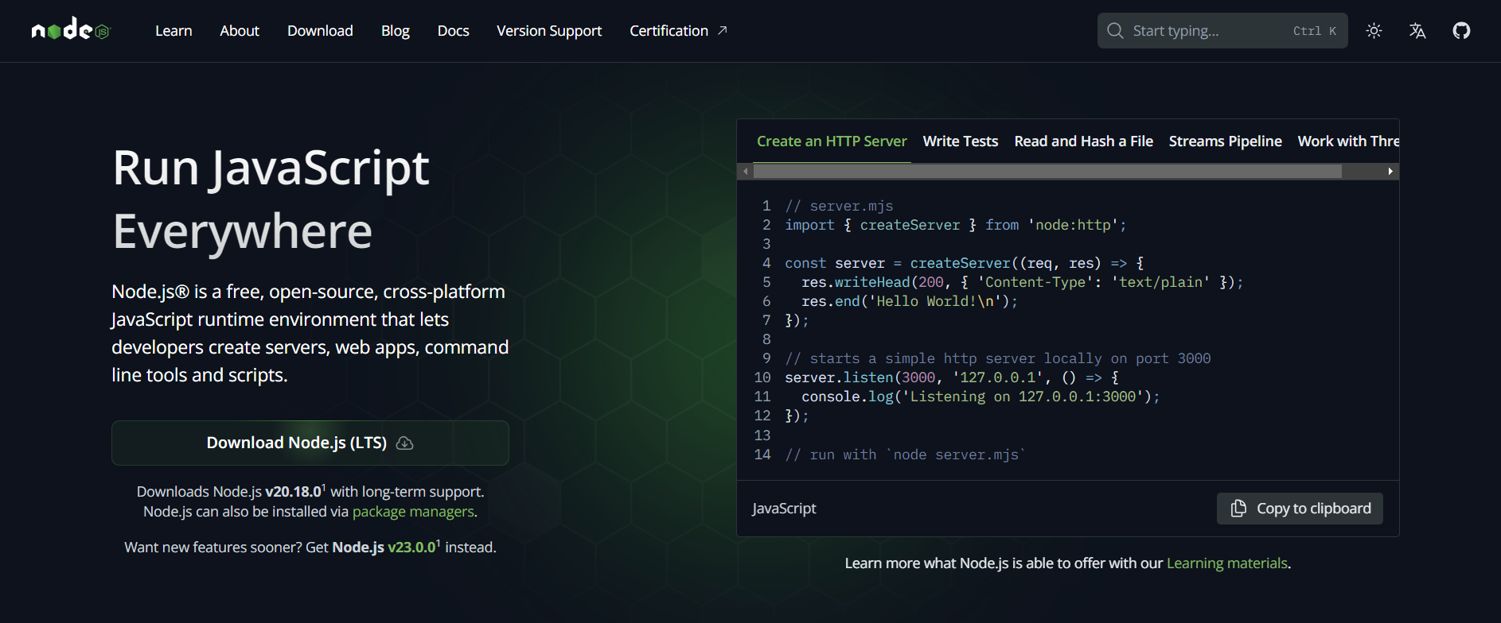Click the clipboard copy icon
The height and width of the screenshot is (623, 1501).
click(x=1238, y=509)
